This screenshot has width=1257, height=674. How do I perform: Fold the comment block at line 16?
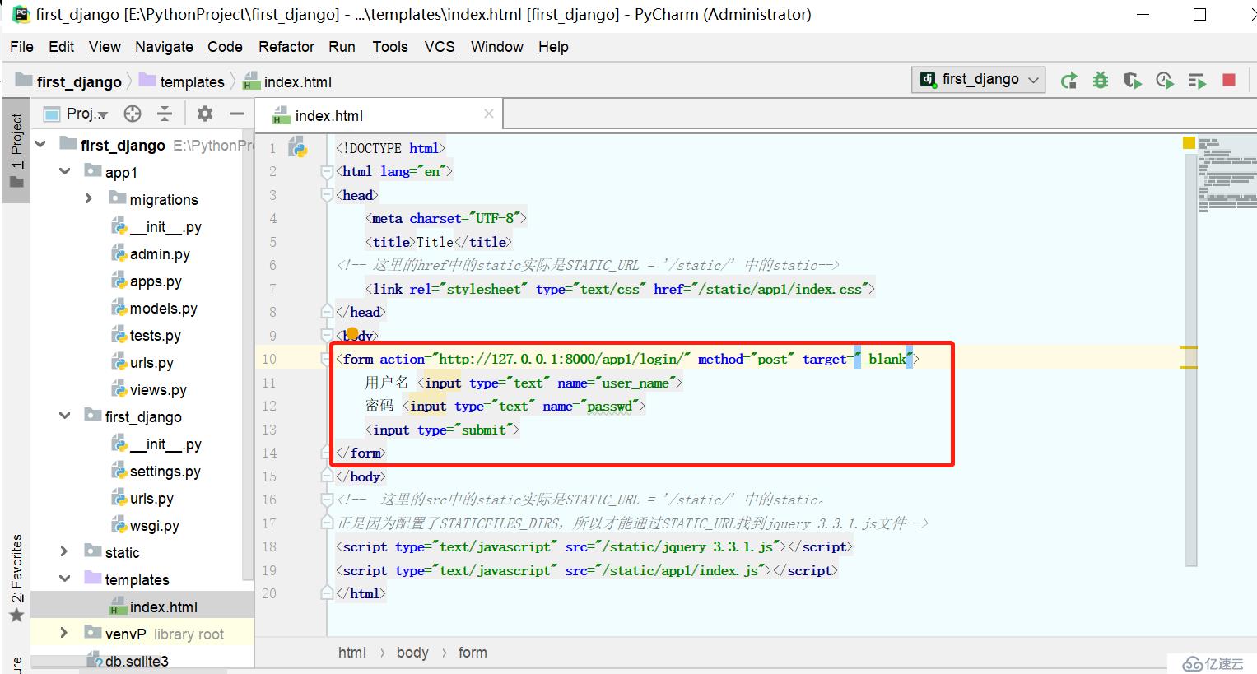pos(327,500)
